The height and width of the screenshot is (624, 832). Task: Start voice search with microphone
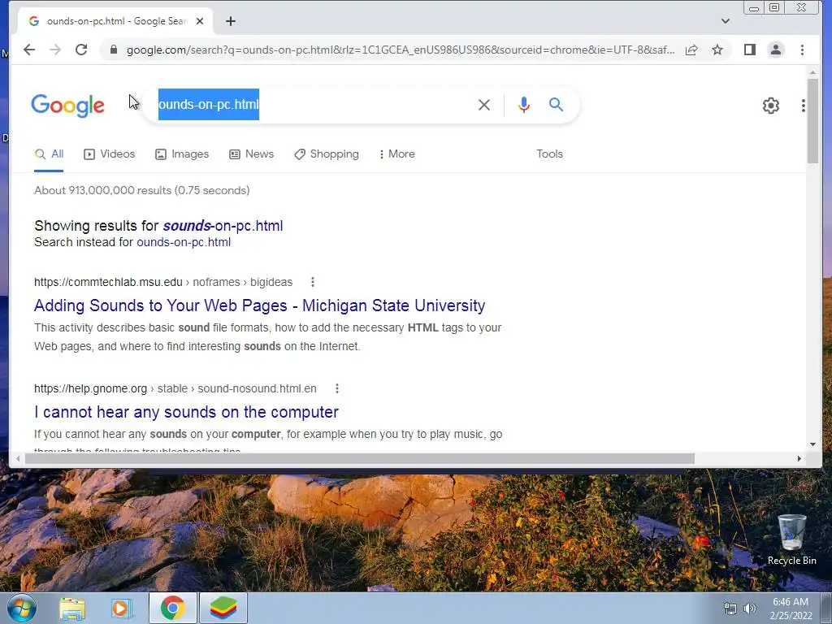(524, 105)
